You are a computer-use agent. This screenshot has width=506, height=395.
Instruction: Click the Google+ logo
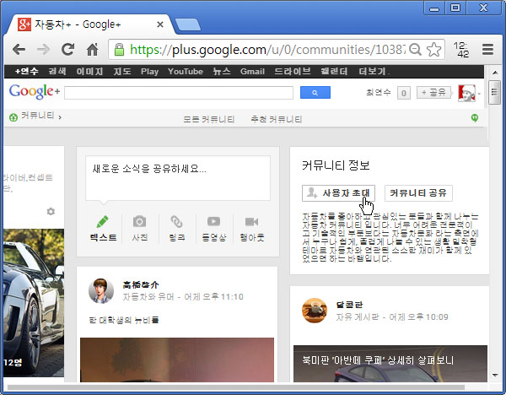[x=35, y=92]
